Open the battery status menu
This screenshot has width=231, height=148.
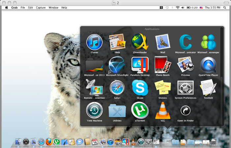(192, 8)
